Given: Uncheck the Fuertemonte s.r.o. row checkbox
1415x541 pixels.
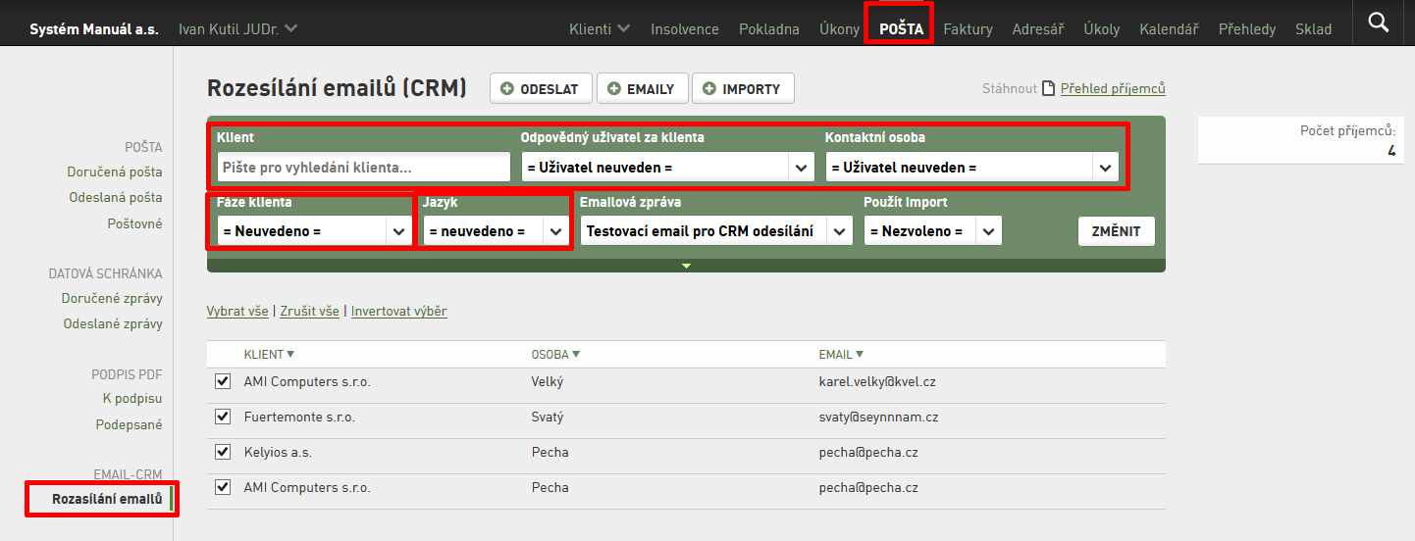Looking at the screenshot, I should 223,417.
